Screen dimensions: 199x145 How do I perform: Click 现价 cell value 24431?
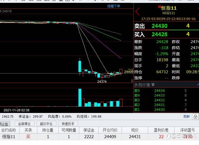click(135, 137)
